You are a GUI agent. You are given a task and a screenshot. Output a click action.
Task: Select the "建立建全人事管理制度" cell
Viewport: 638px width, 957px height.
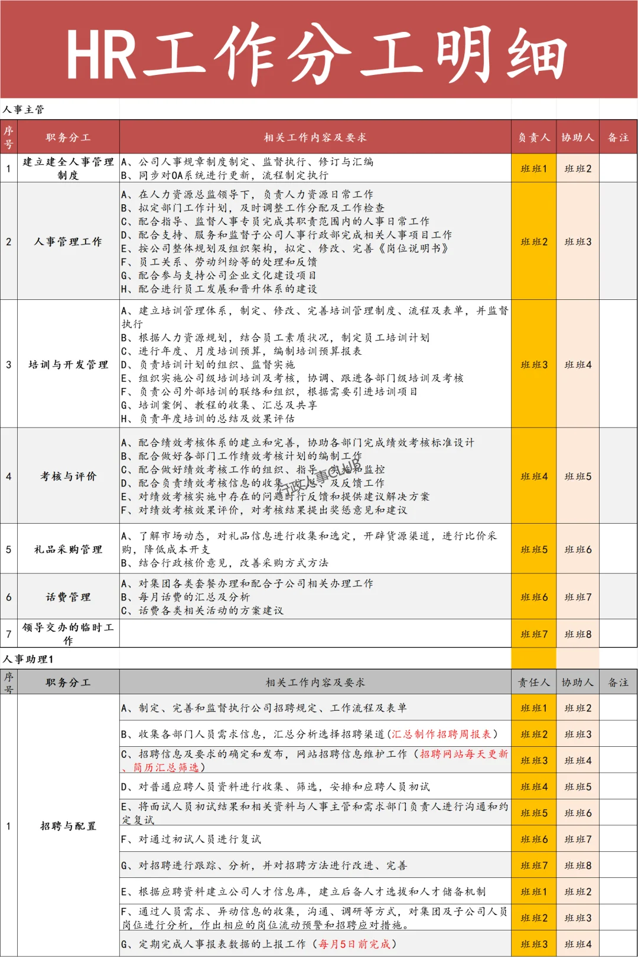click(69, 168)
